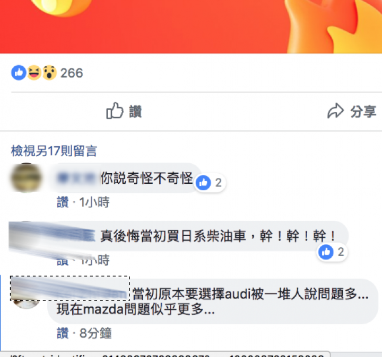Click the thumbs-up outline icon on the post
The width and height of the screenshot is (382, 357).
115,111
